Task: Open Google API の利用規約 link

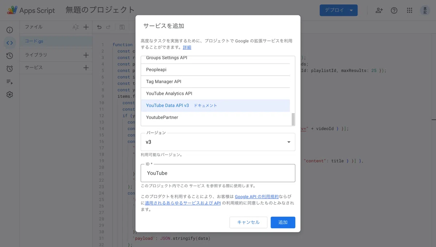Action: (x=257, y=196)
